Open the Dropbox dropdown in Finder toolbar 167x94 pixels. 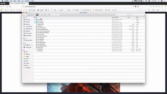(x=114, y=15)
